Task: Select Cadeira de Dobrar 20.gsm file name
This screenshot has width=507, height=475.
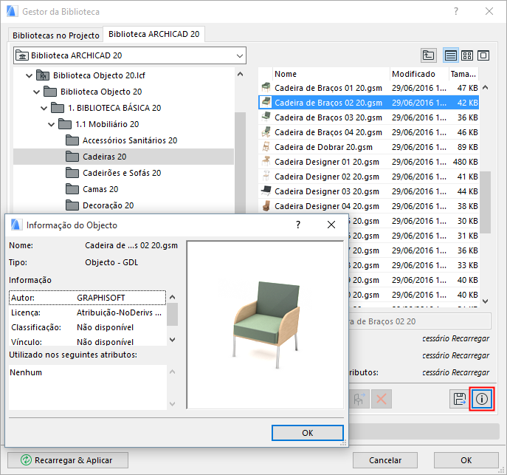Action: point(323,147)
